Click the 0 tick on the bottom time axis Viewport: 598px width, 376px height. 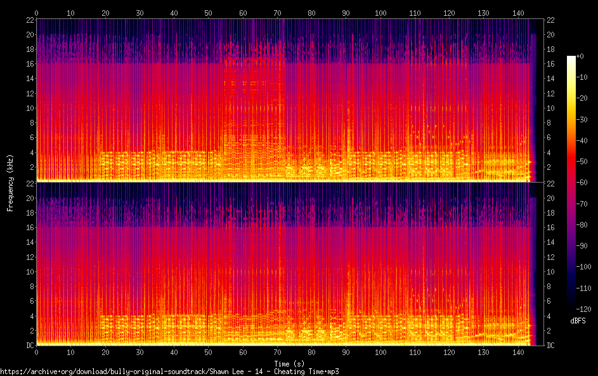36,353
